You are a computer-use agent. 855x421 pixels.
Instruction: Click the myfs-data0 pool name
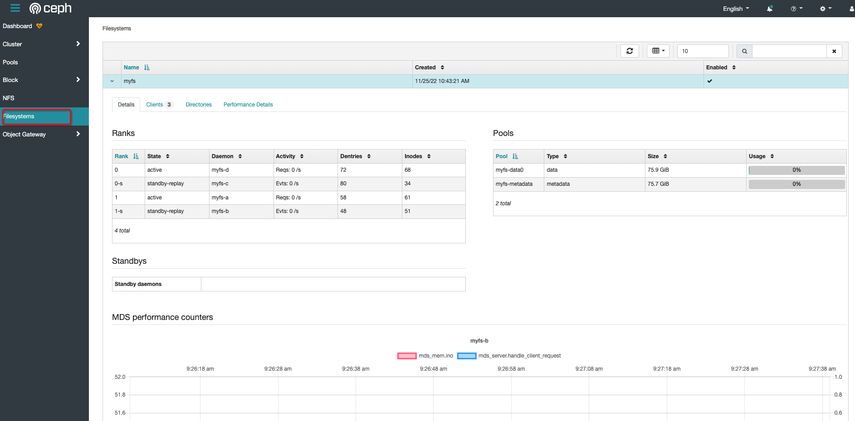tap(509, 170)
